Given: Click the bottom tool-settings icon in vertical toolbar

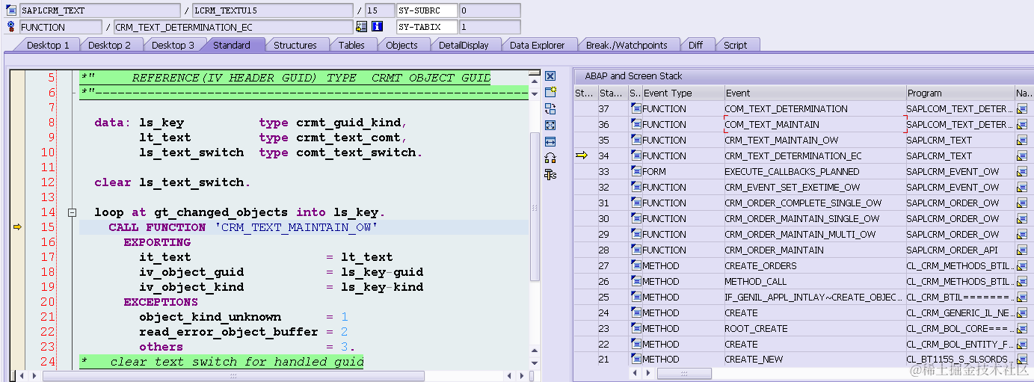Looking at the screenshot, I should (550, 174).
